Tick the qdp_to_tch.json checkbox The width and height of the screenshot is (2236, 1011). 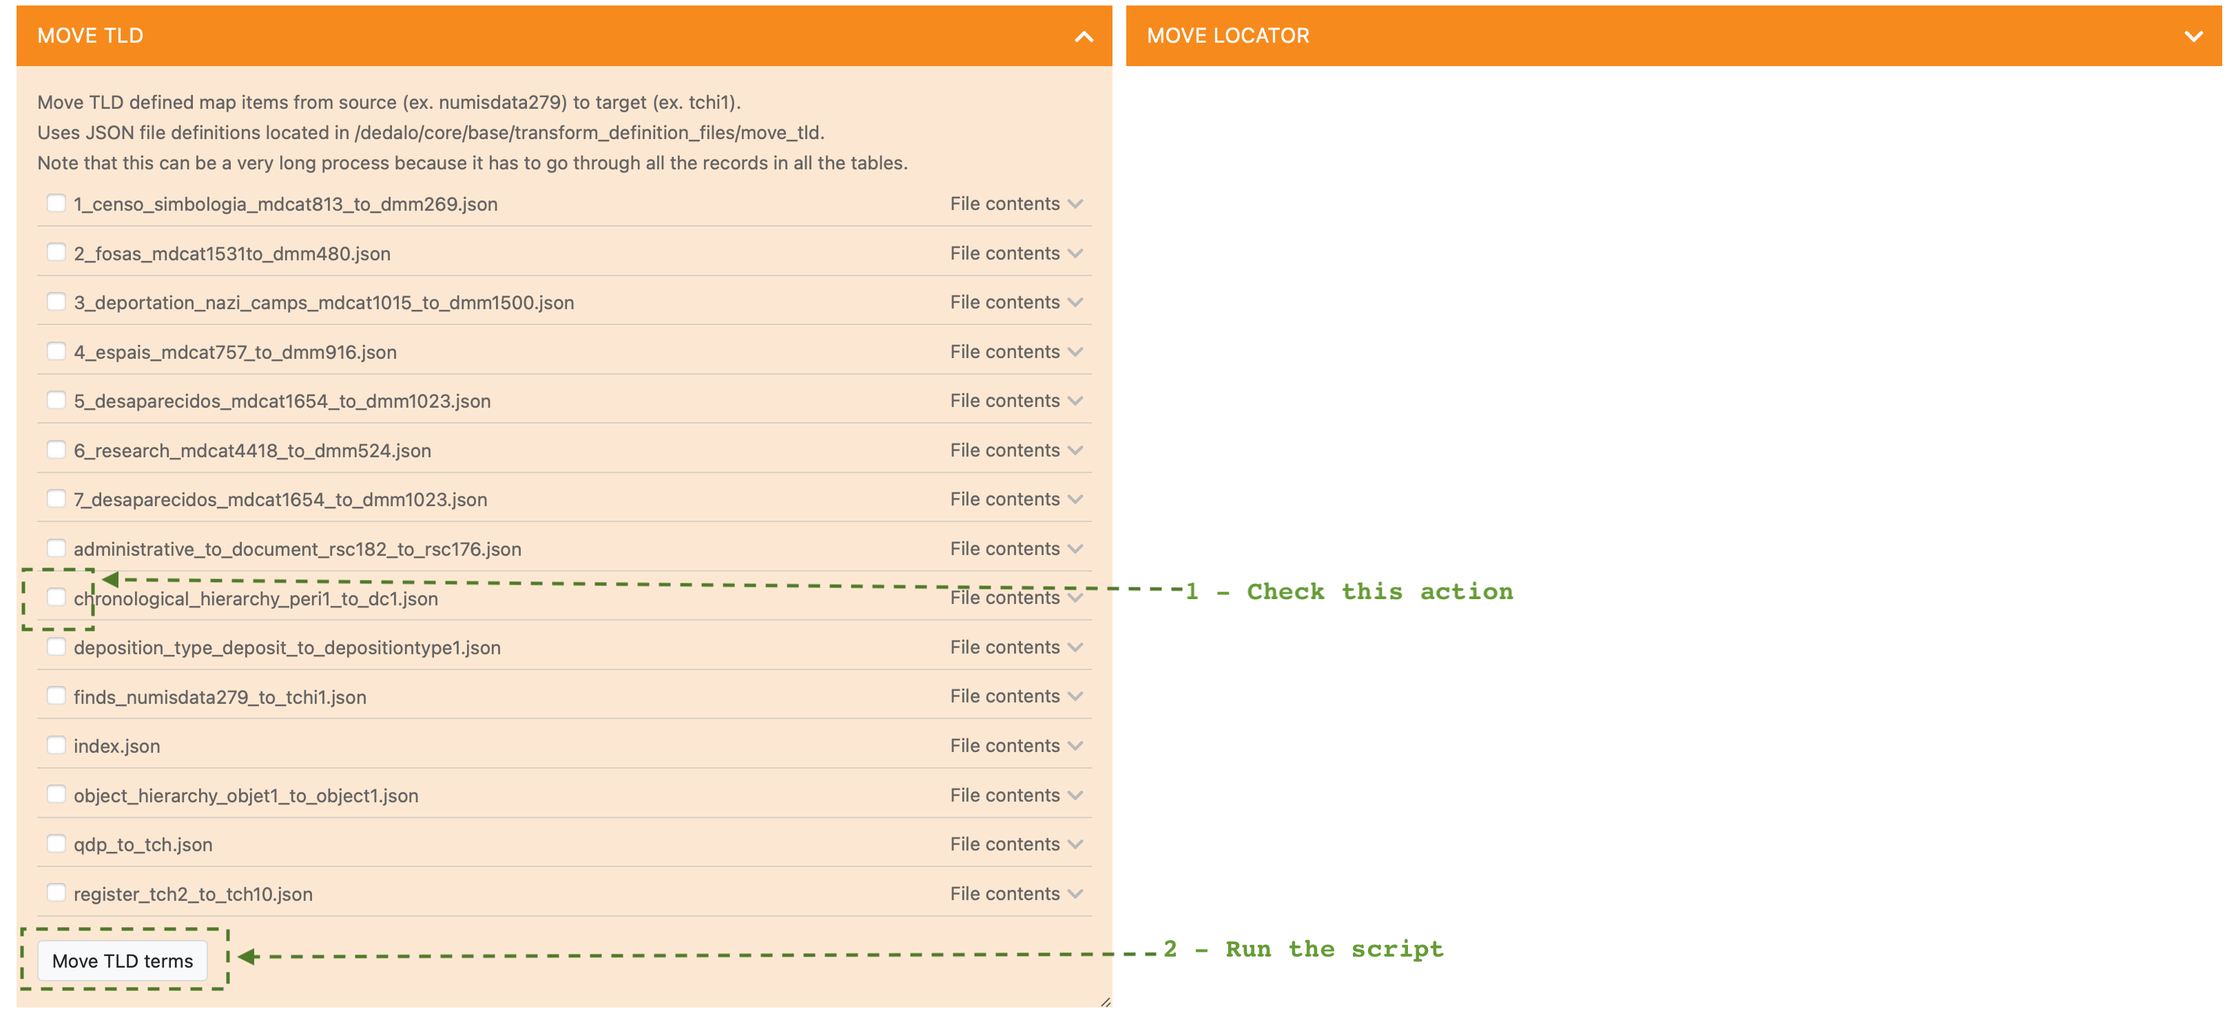click(56, 843)
